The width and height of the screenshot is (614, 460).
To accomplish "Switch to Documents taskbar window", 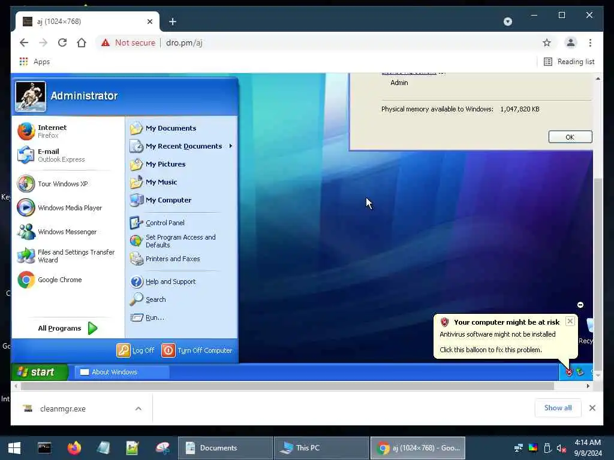I will click(225, 448).
